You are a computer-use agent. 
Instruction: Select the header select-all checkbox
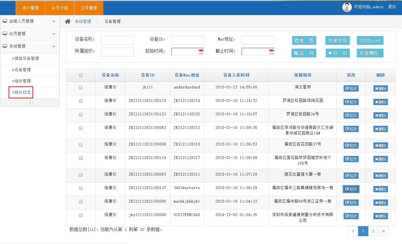[81, 75]
